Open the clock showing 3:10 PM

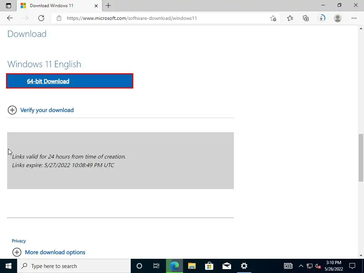tap(333, 266)
